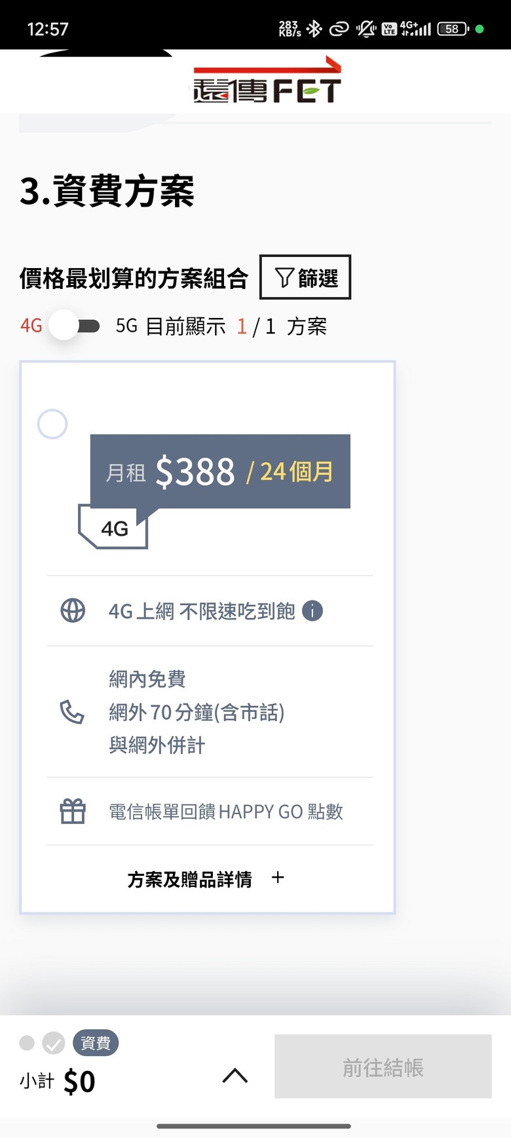The image size is (511, 1138).
Task: Tap the 資費 step tag
Action: [x=96, y=1043]
